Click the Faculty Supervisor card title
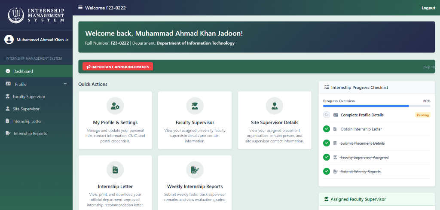This screenshot has height=210, width=440. (195, 122)
